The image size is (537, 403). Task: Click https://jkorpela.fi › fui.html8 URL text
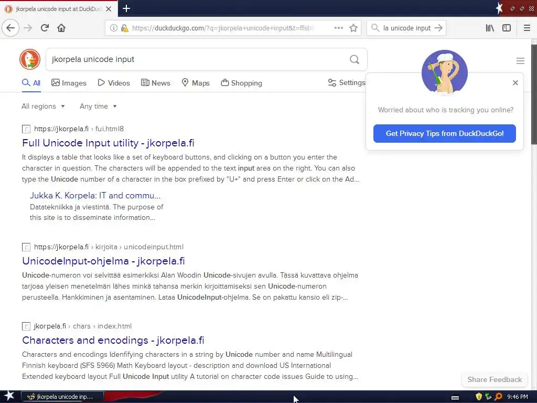79,129
